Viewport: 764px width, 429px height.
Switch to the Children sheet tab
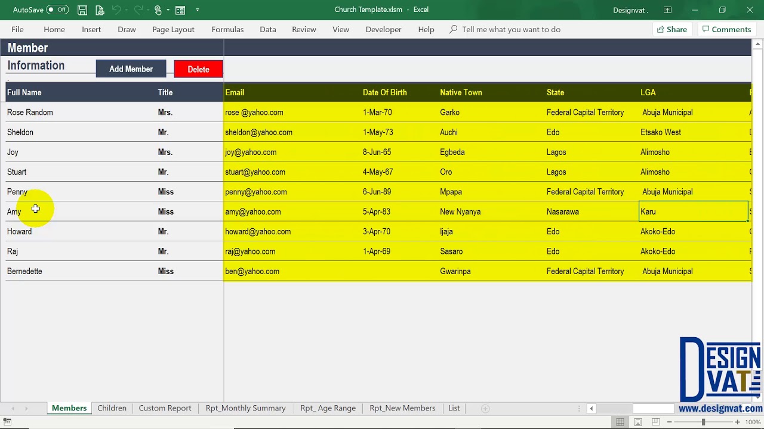[112, 408]
